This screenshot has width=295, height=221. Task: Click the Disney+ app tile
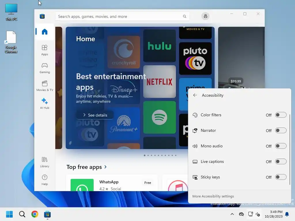[124, 88]
